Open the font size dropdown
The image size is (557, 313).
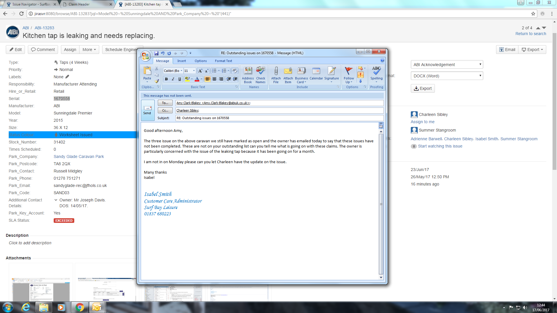coord(194,71)
